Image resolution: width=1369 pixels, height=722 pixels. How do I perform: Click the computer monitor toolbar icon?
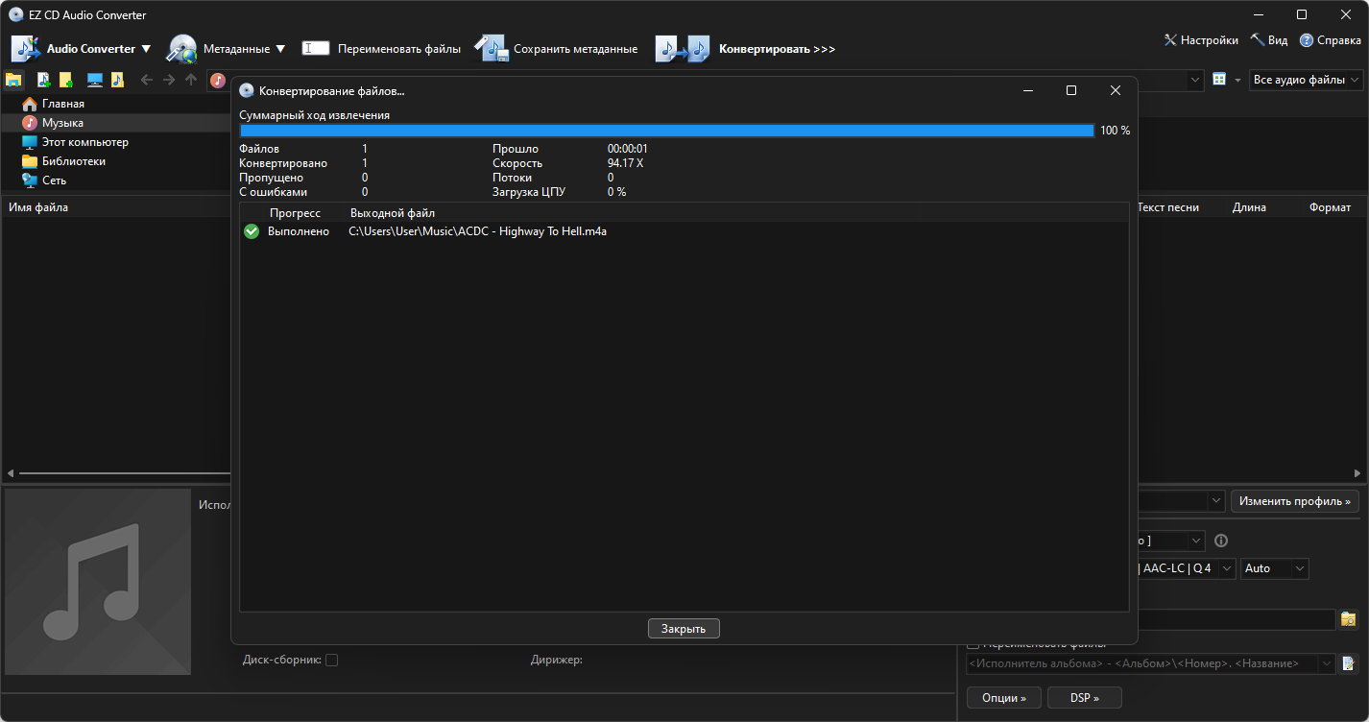(95, 80)
